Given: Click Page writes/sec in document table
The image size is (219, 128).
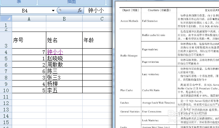Looking at the screenshot, I should click(150, 62).
